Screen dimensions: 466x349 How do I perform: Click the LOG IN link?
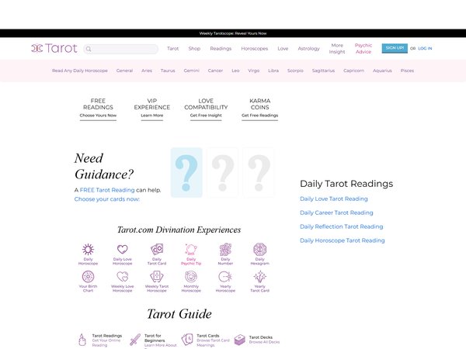(x=425, y=48)
